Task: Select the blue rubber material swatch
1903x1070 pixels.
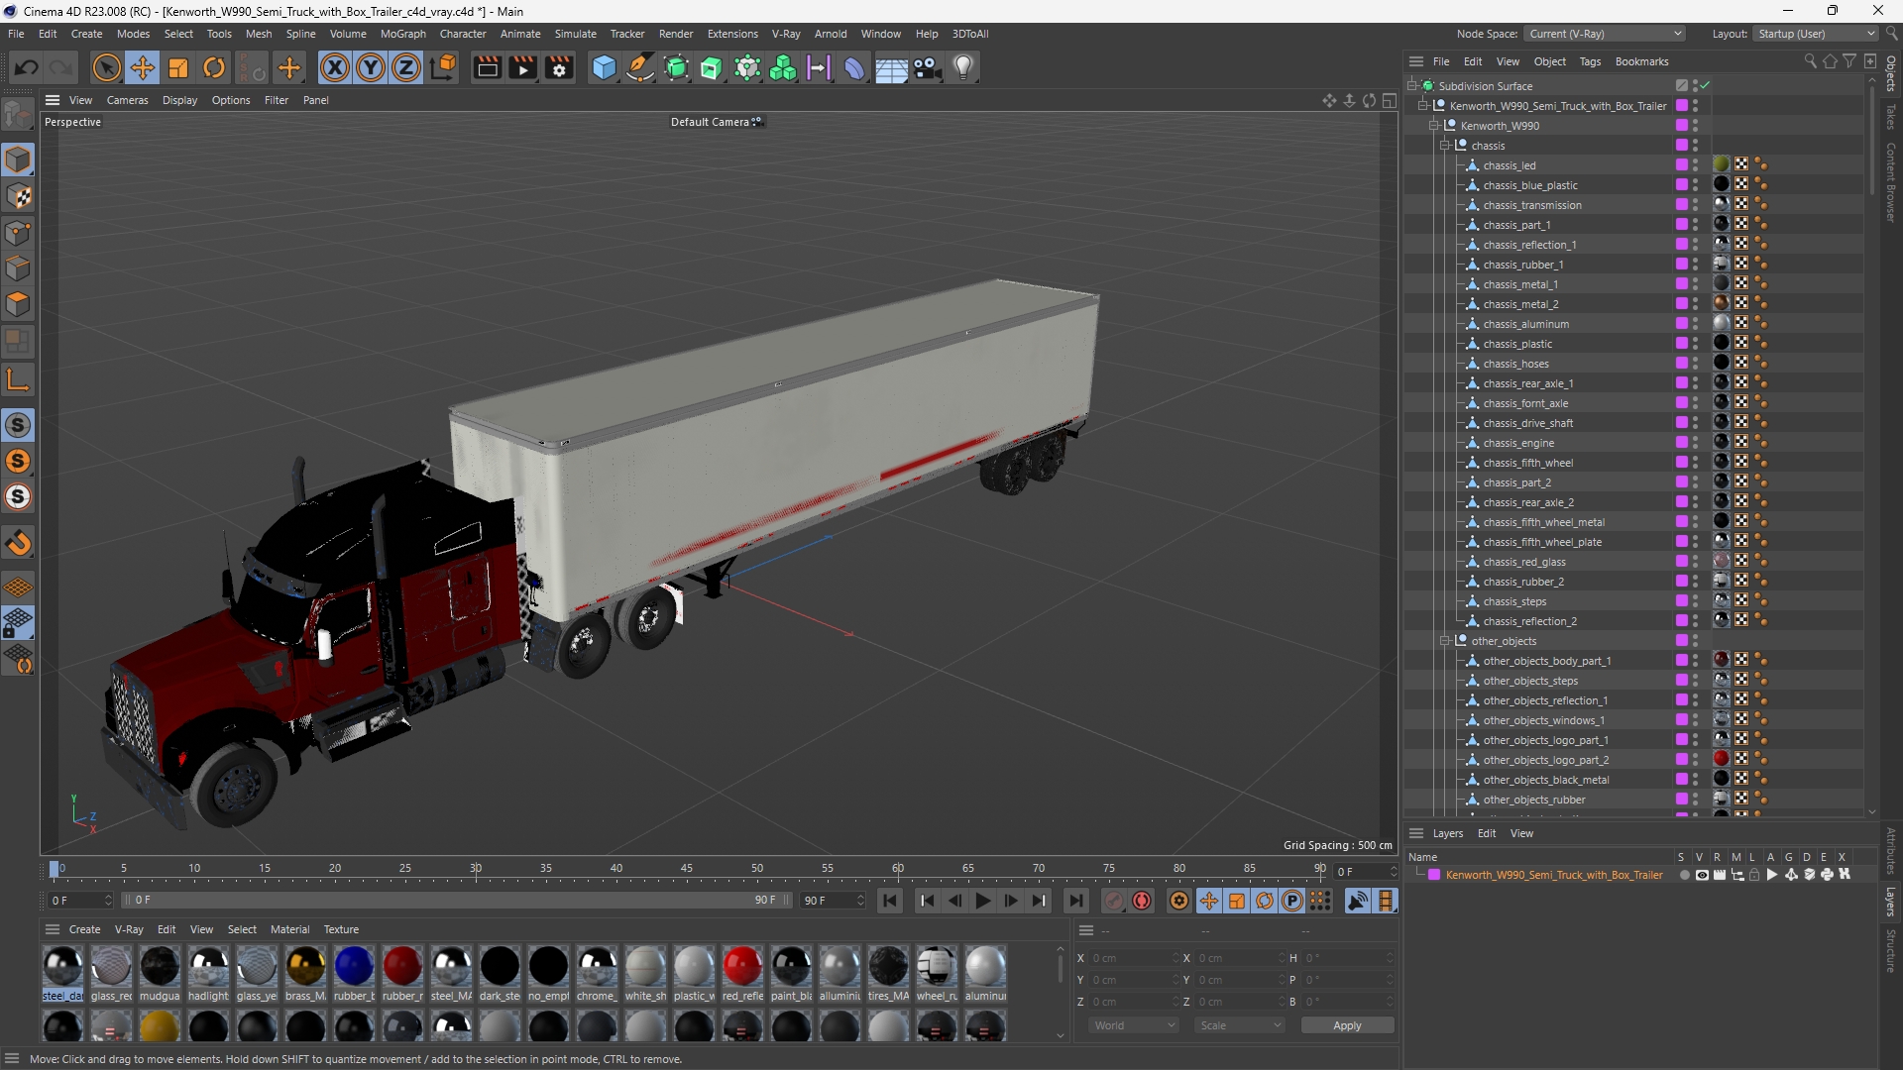Action: [354, 966]
